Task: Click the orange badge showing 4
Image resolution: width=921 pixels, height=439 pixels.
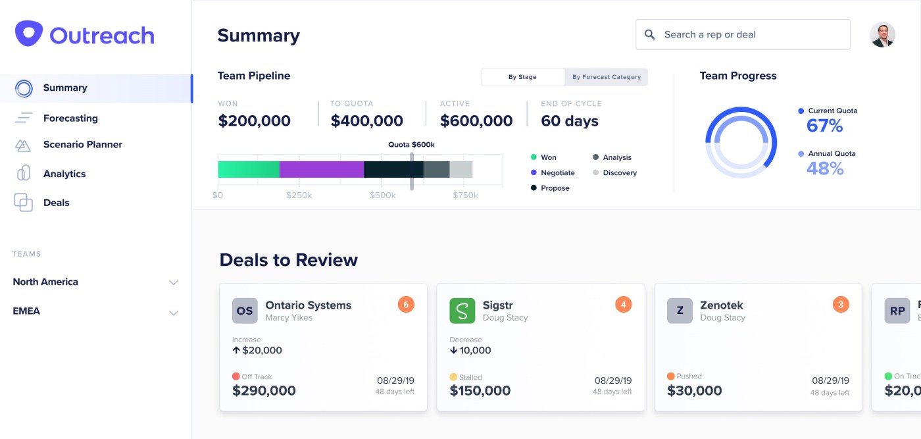Action: point(624,305)
